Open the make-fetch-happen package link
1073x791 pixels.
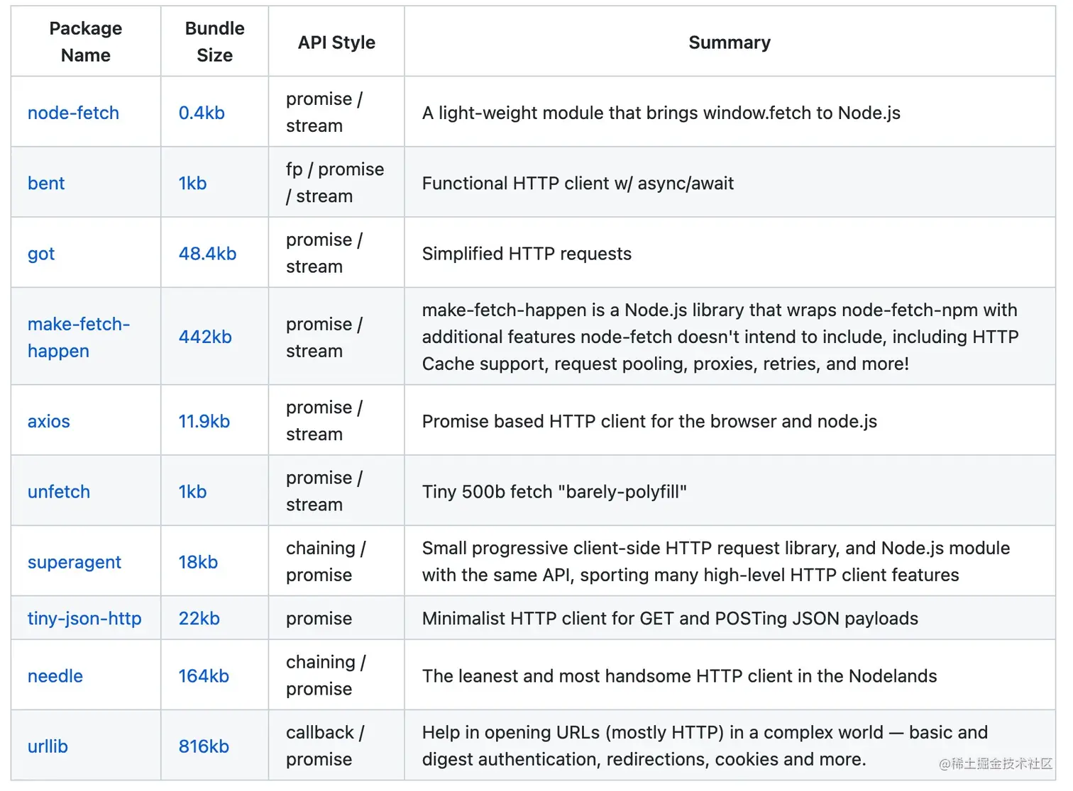pyautogui.click(x=79, y=337)
